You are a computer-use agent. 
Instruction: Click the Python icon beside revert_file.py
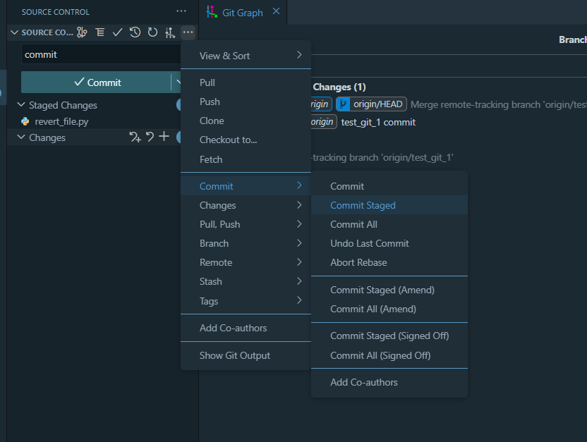25,121
